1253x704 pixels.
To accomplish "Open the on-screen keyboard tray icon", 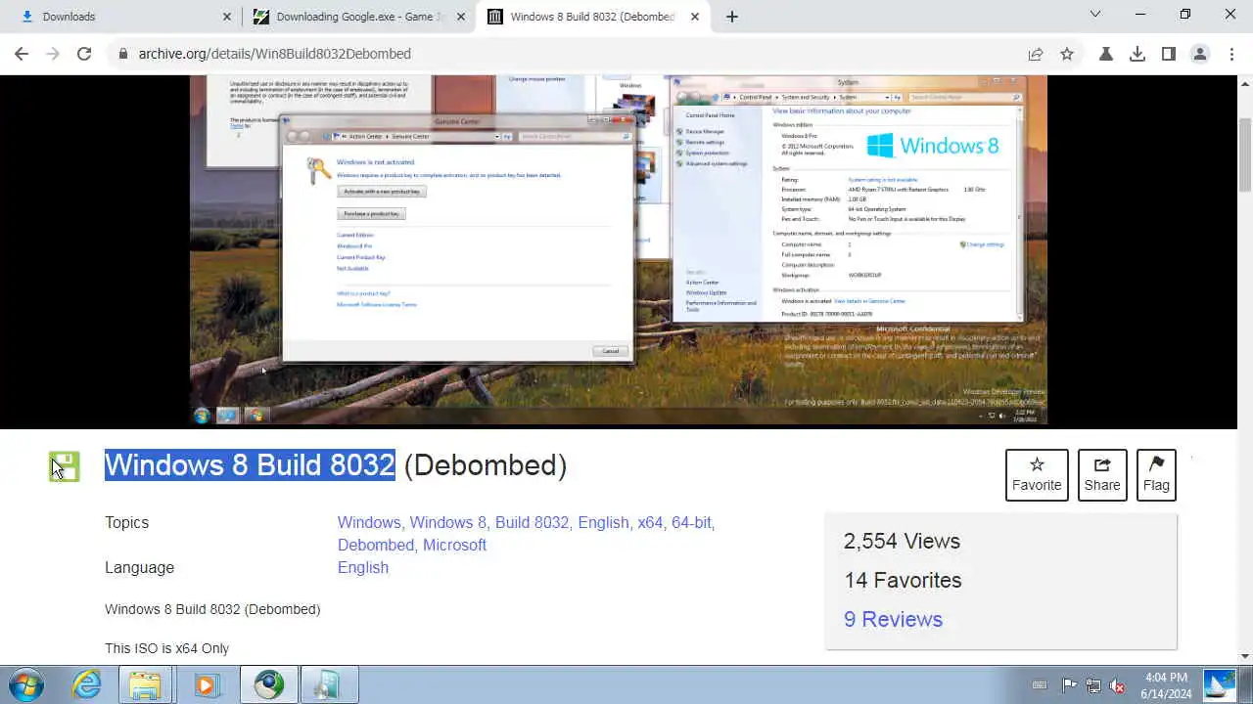I will [x=1040, y=685].
